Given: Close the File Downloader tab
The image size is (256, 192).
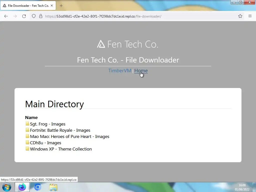Looking at the screenshot, I should (52, 5).
